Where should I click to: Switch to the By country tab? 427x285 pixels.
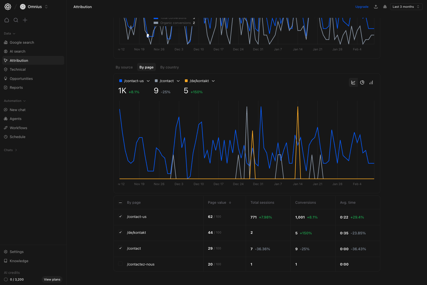pyautogui.click(x=169, y=67)
